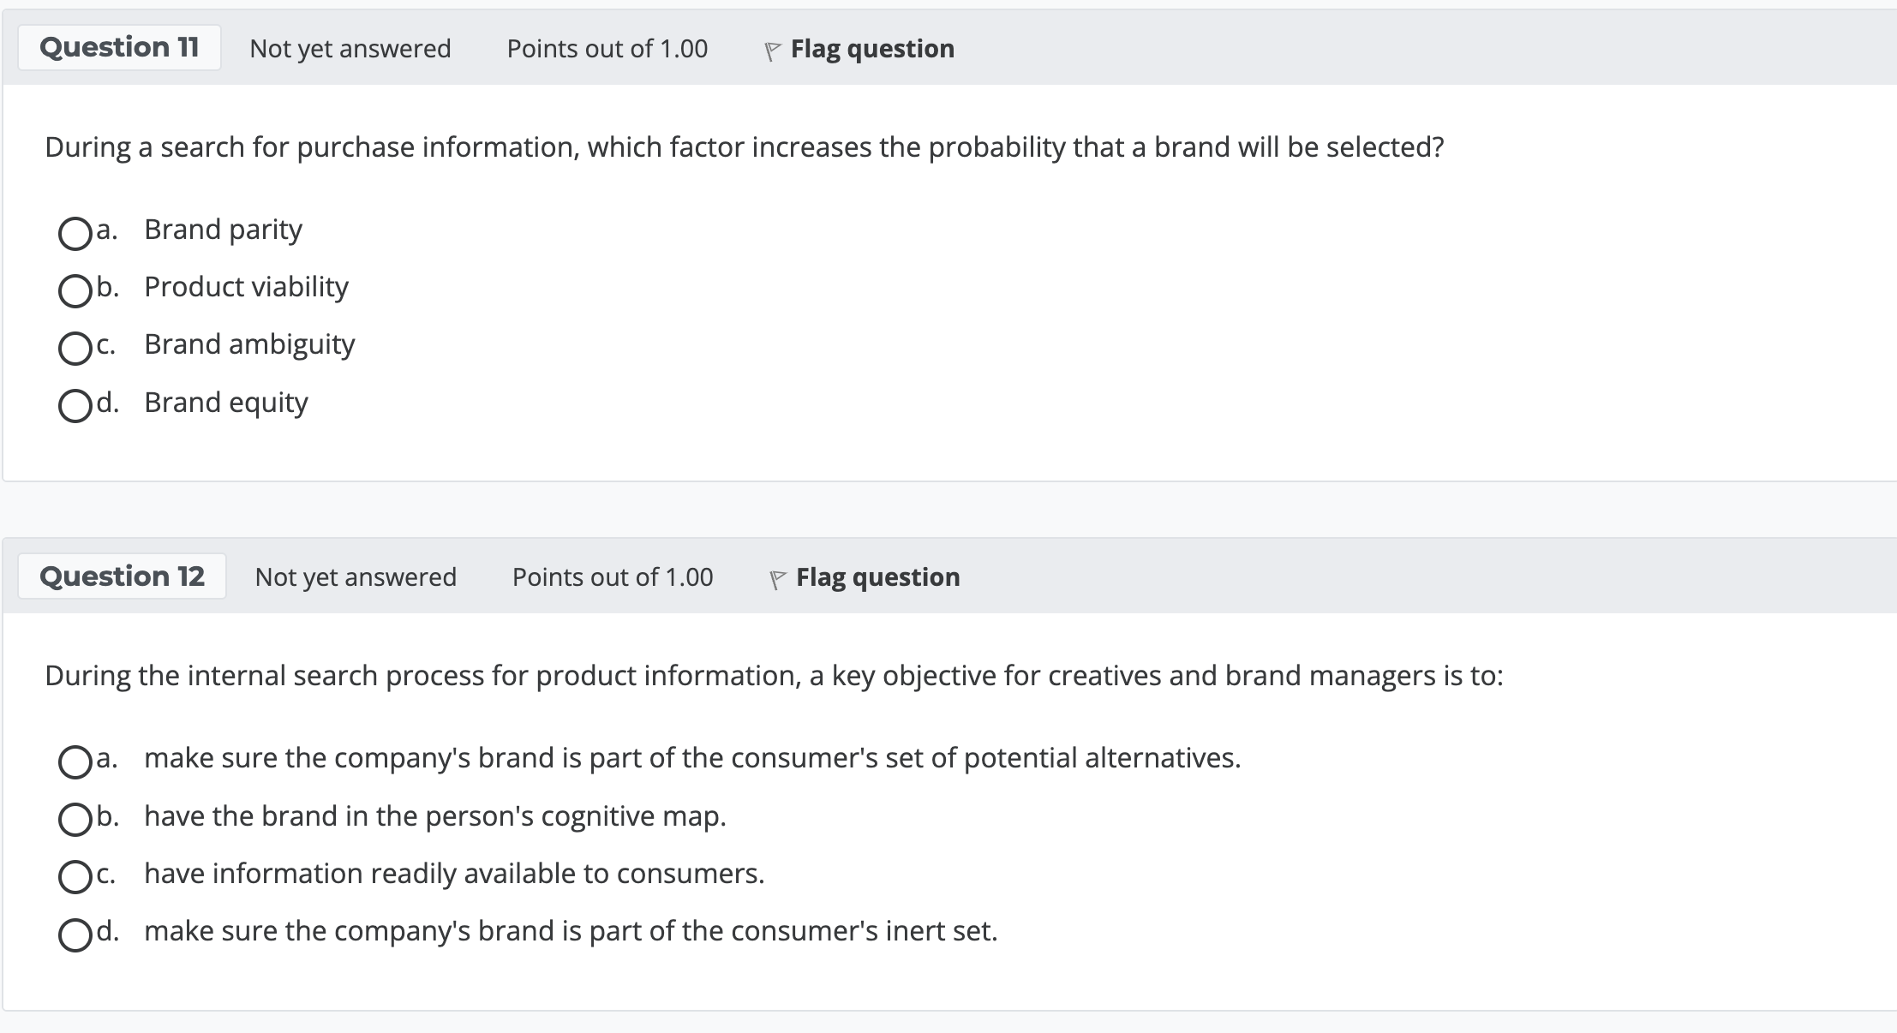The width and height of the screenshot is (1897, 1033).
Task: Select option d in Question 12
Action: coord(75,933)
